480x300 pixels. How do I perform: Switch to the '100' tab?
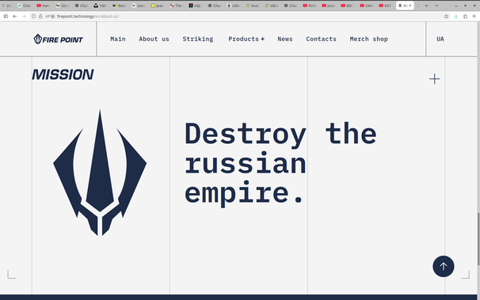pos(100,6)
